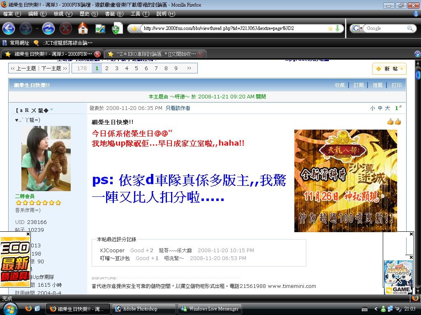Bookmark page via star in address bar
Viewport: 421px width, 315px height.
(x=330, y=28)
